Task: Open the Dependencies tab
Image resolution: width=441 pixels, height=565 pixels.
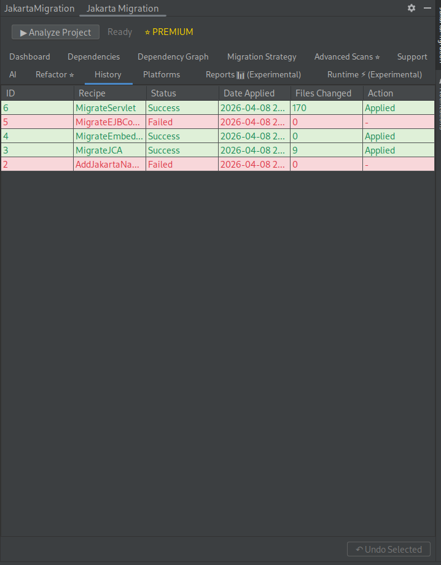Action: click(x=94, y=56)
